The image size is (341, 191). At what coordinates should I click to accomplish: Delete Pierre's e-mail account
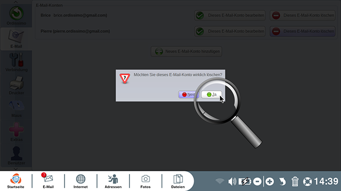tap(303, 31)
